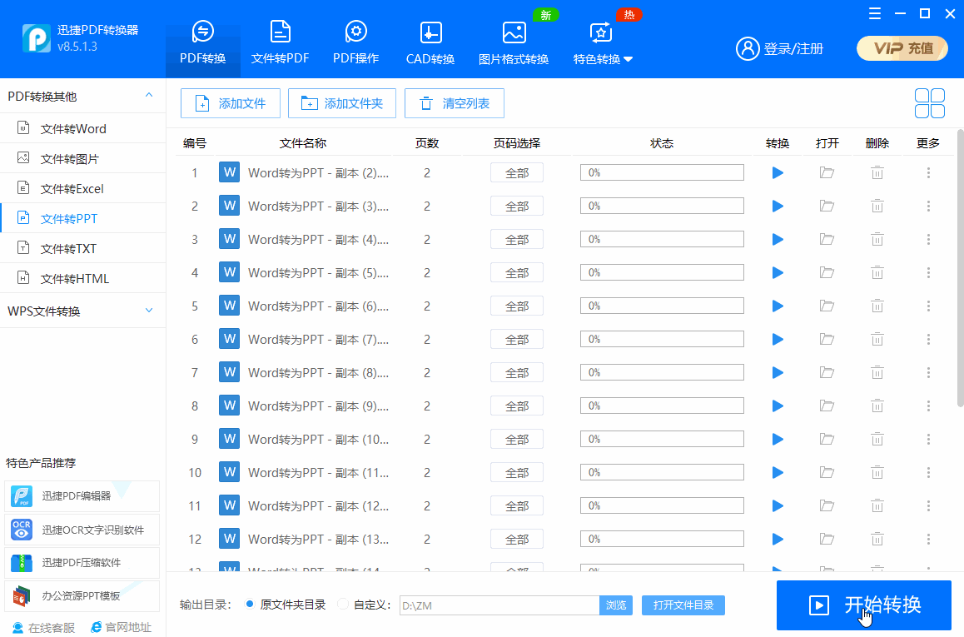This screenshot has height=637, width=964.
Task: Clear the file list with 清空列表
Action: pos(455,102)
